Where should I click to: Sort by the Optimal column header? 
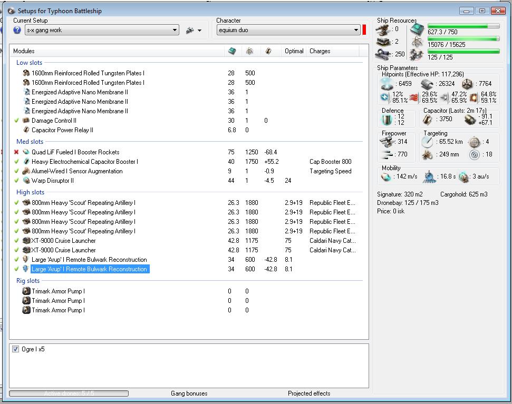294,51
